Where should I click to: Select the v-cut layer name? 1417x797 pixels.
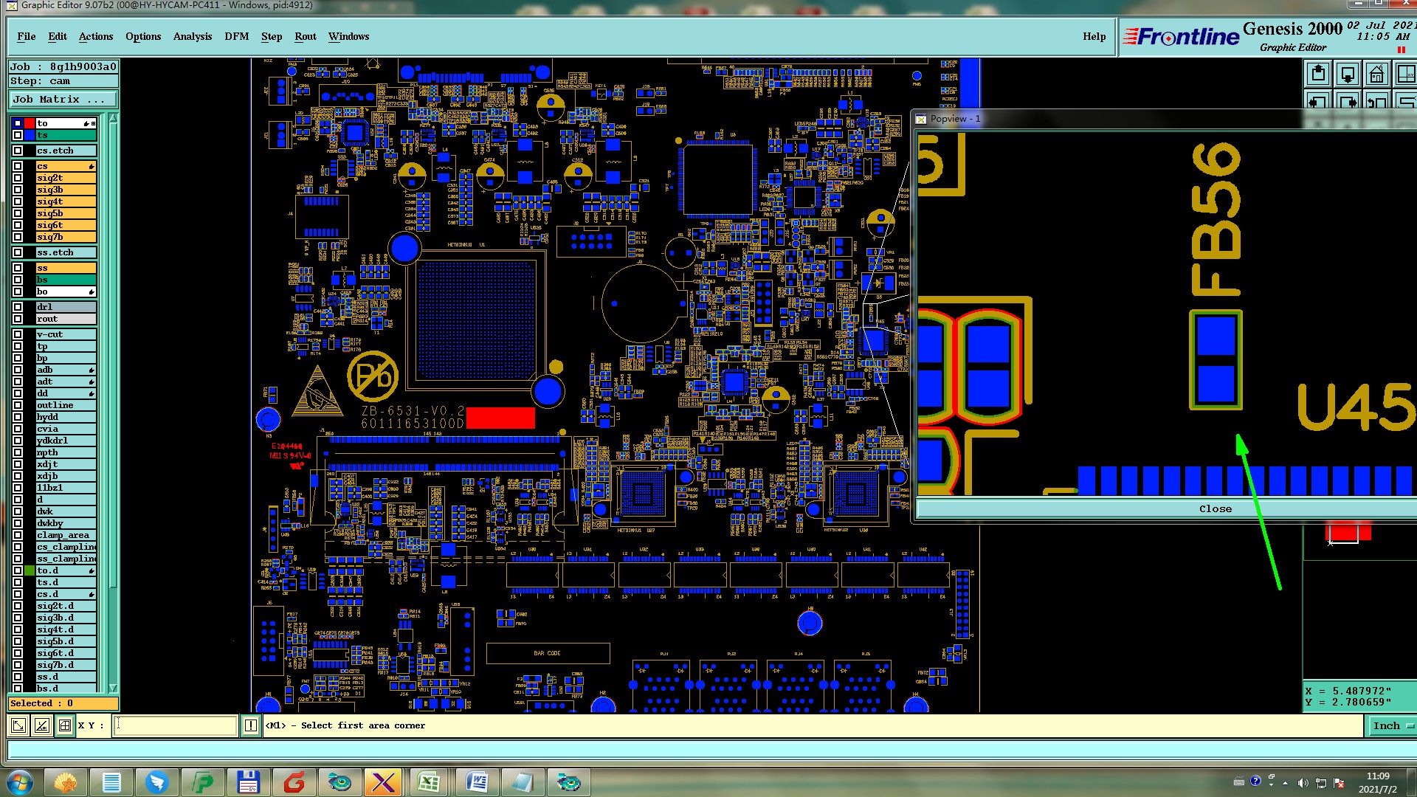coord(66,334)
